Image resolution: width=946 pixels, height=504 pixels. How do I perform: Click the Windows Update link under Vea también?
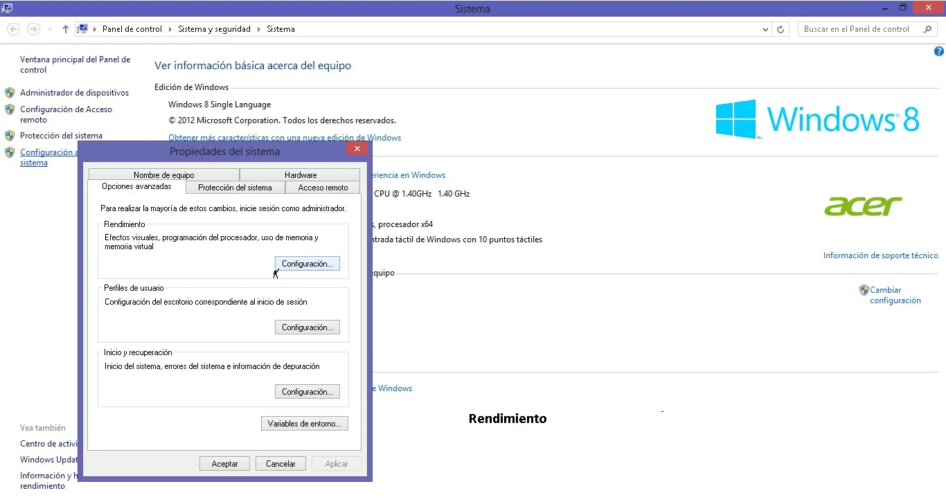49,460
